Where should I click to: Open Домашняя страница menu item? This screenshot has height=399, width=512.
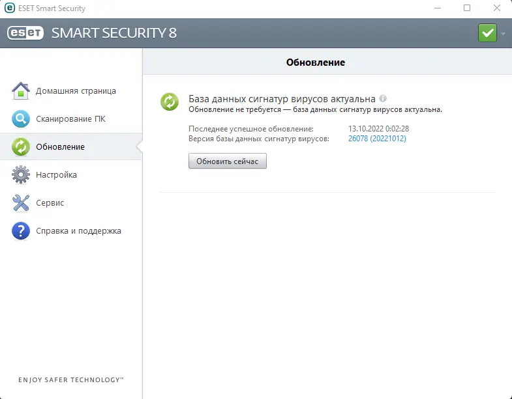point(76,91)
